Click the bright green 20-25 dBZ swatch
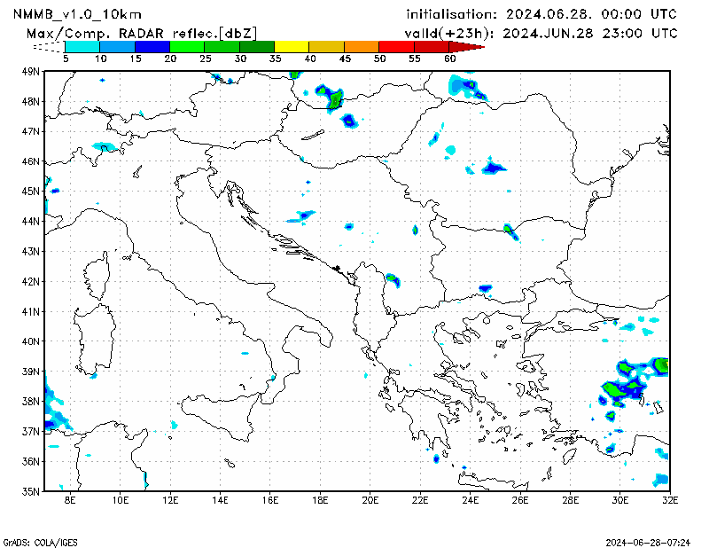Image resolution: width=709 pixels, height=548 pixels. (186, 46)
